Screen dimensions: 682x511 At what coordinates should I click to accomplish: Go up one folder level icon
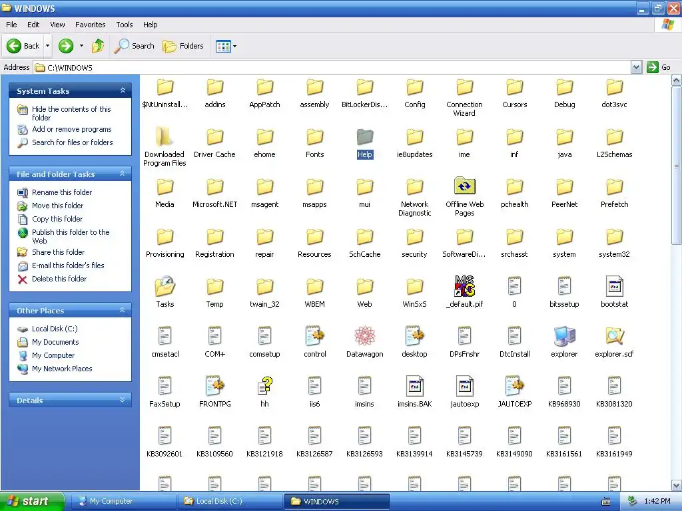pos(98,46)
